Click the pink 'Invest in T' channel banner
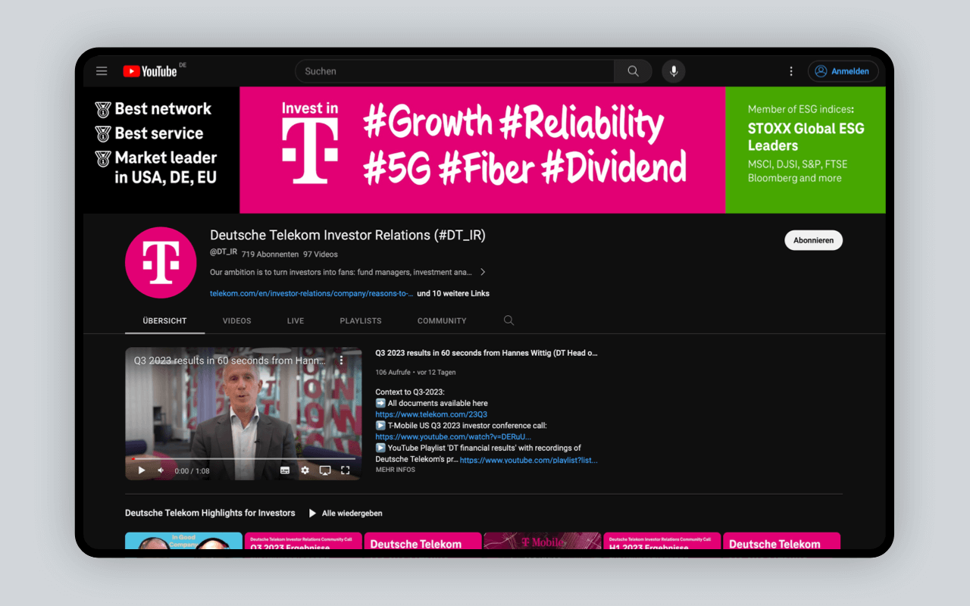This screenshot has height=606, width=970. tap(483, 150)
